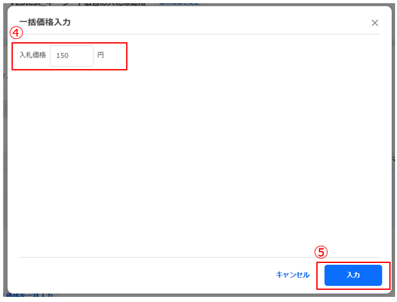Click the divider line below the dialog title
397x302 pixels.
(x=200, y=34)
